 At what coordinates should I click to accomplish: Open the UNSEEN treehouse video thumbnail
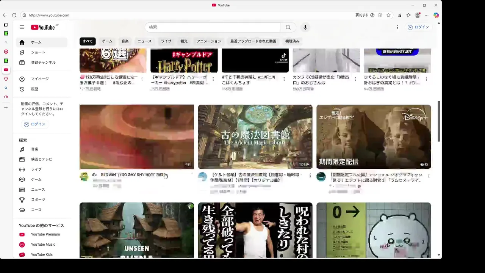coord(137,230)
